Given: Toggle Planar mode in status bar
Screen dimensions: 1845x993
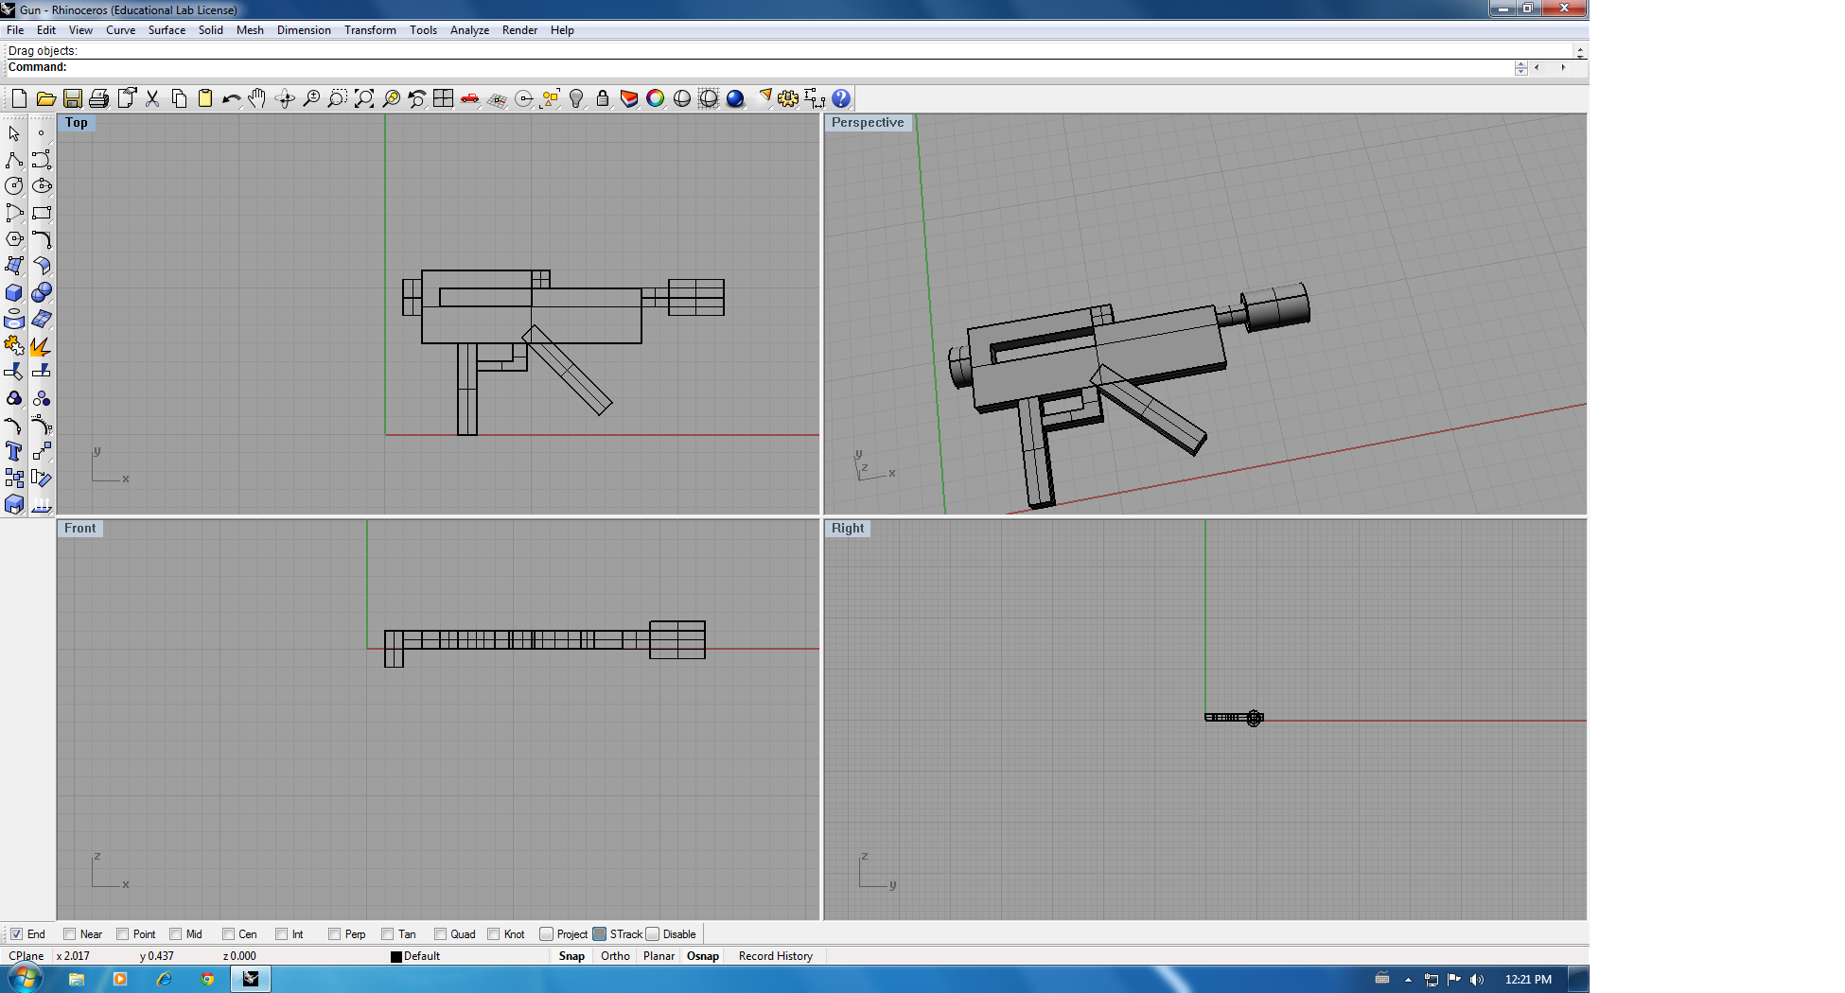Looking at the screenshot, I should pos(659,956).
